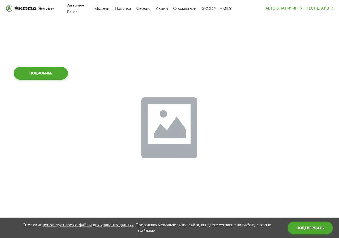Click the broken image placeholder icon
This screenshot has height=238, width=339.
pos(169,128)
